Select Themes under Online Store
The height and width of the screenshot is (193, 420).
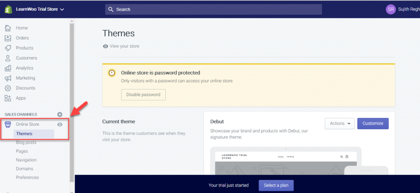coord(34,134)
